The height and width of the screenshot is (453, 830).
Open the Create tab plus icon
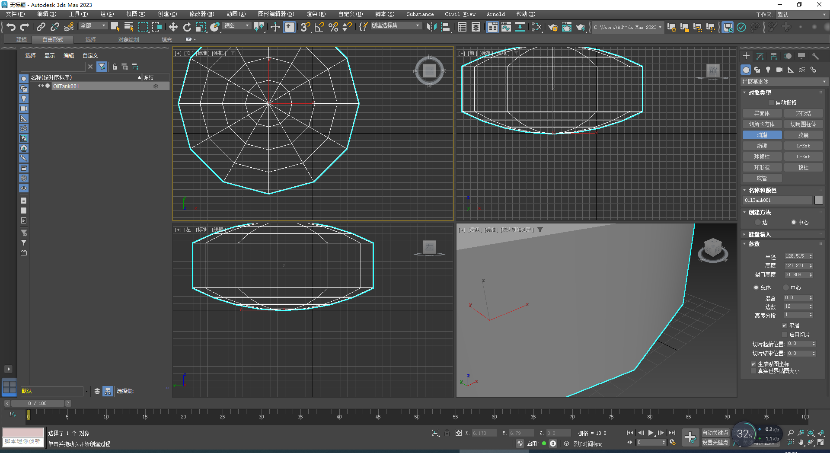[x=746, y=56]
